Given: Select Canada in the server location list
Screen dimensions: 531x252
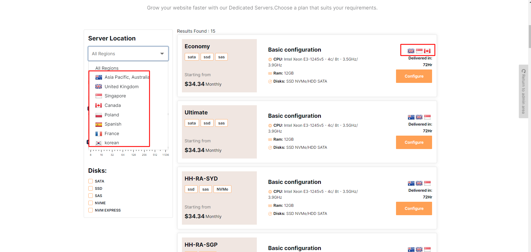Looking at the screenshot, I should pos(113,105).
